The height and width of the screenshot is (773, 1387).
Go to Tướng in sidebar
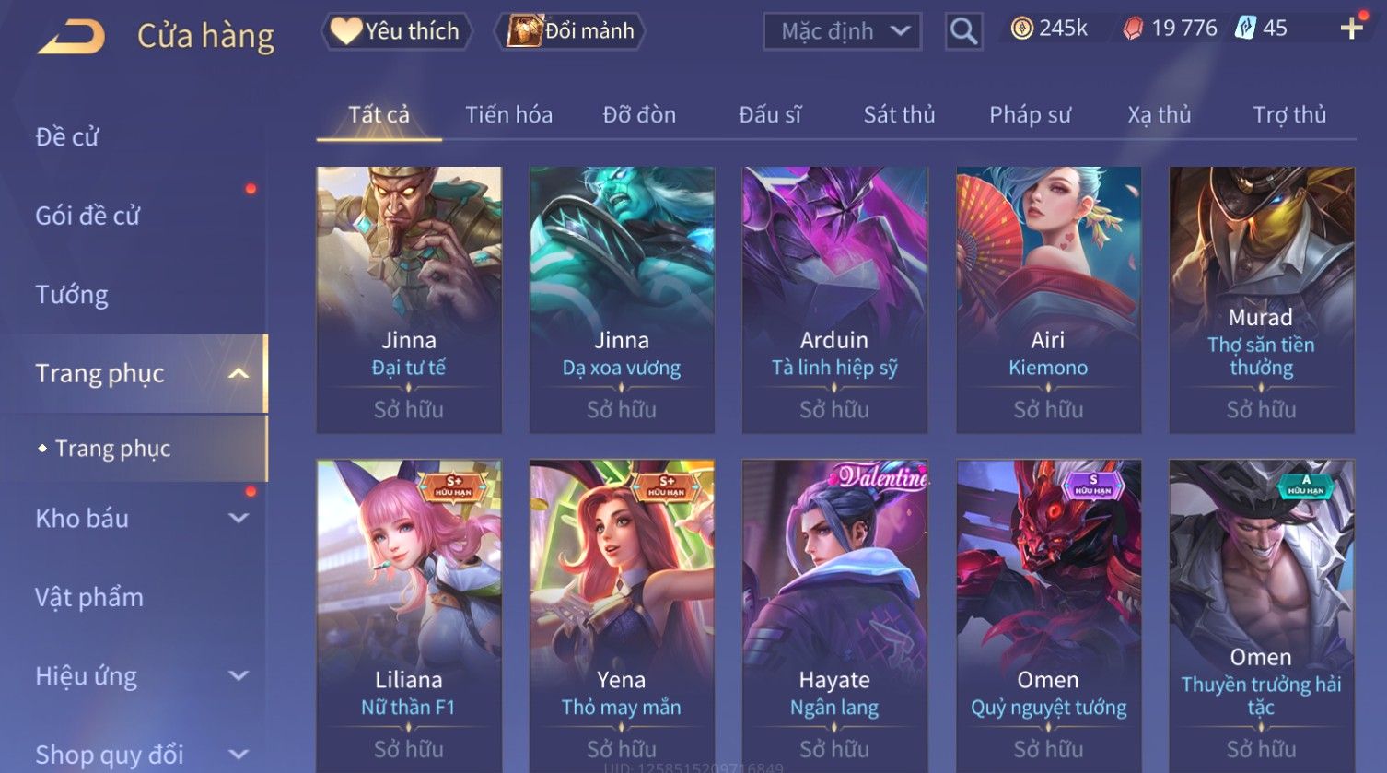(x=72, y=295)
